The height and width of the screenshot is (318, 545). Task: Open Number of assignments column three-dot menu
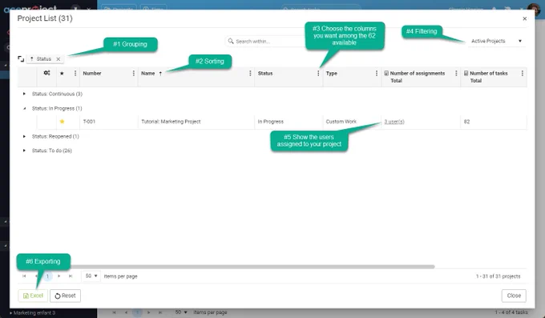[x=456, y=74]
